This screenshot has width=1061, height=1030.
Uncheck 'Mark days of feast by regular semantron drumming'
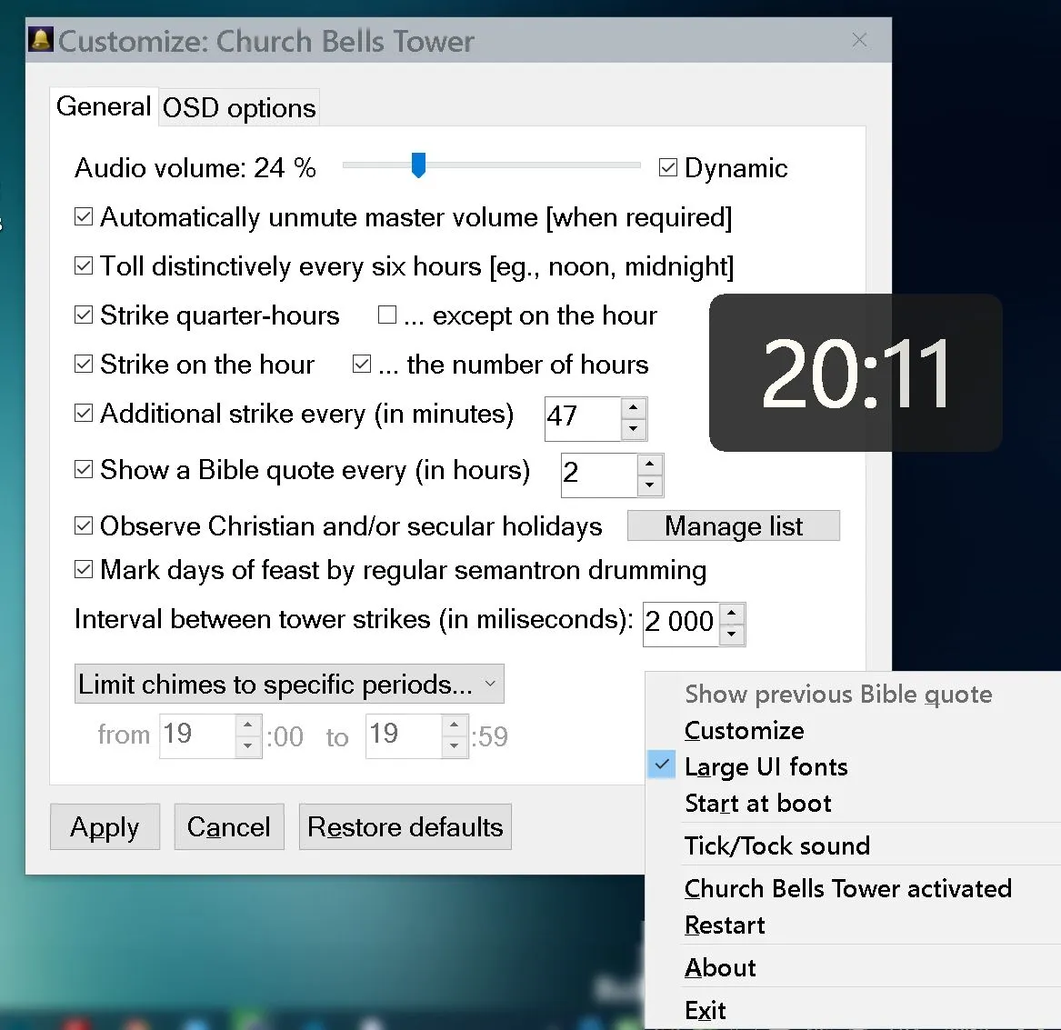83,569
